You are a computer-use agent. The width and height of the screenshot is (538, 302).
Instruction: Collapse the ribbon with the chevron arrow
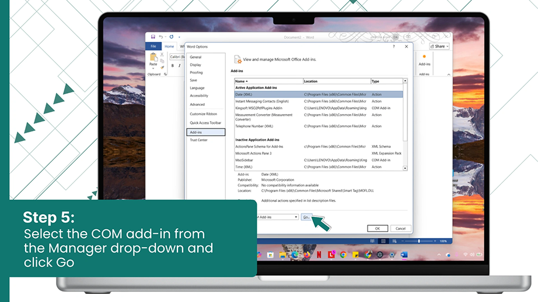click(x=449, y=74)
